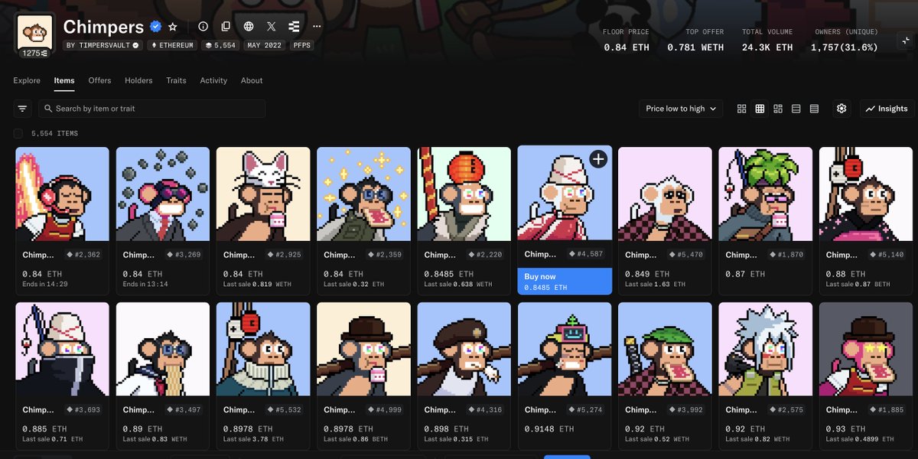
Task: Open Chimpers #5,470 thumbnail
Action: (665, 194)
